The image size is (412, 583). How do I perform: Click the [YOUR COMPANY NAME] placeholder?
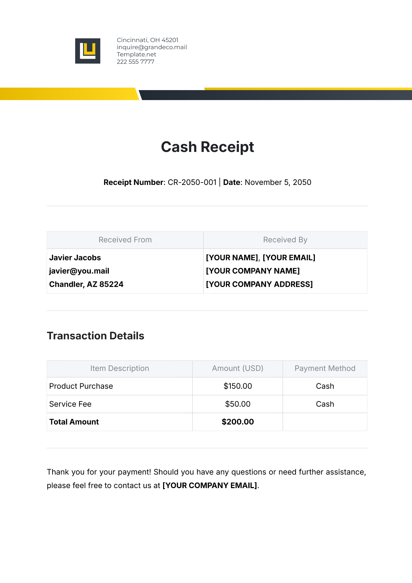[x=253, y=271]
